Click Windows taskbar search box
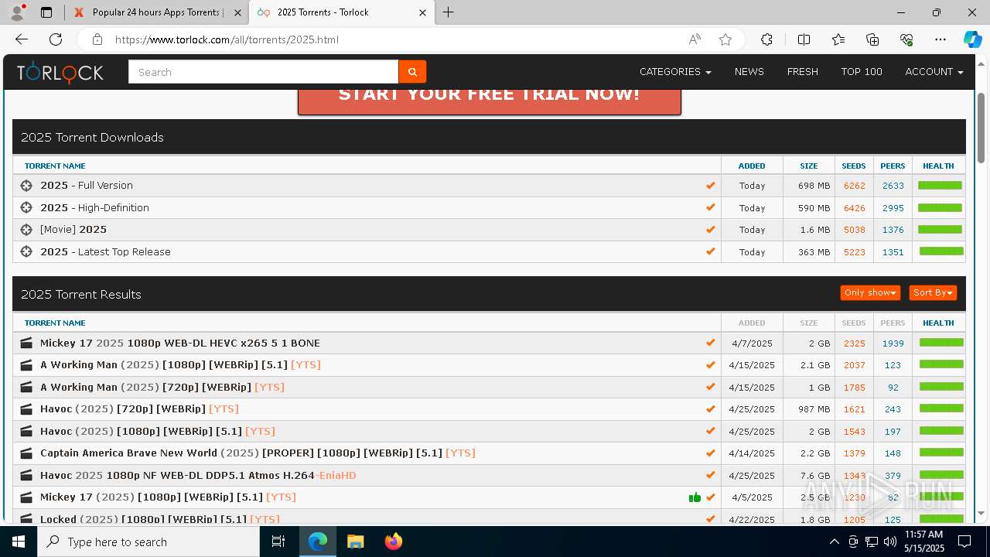 pyautogui.click(x=148, y=542)
